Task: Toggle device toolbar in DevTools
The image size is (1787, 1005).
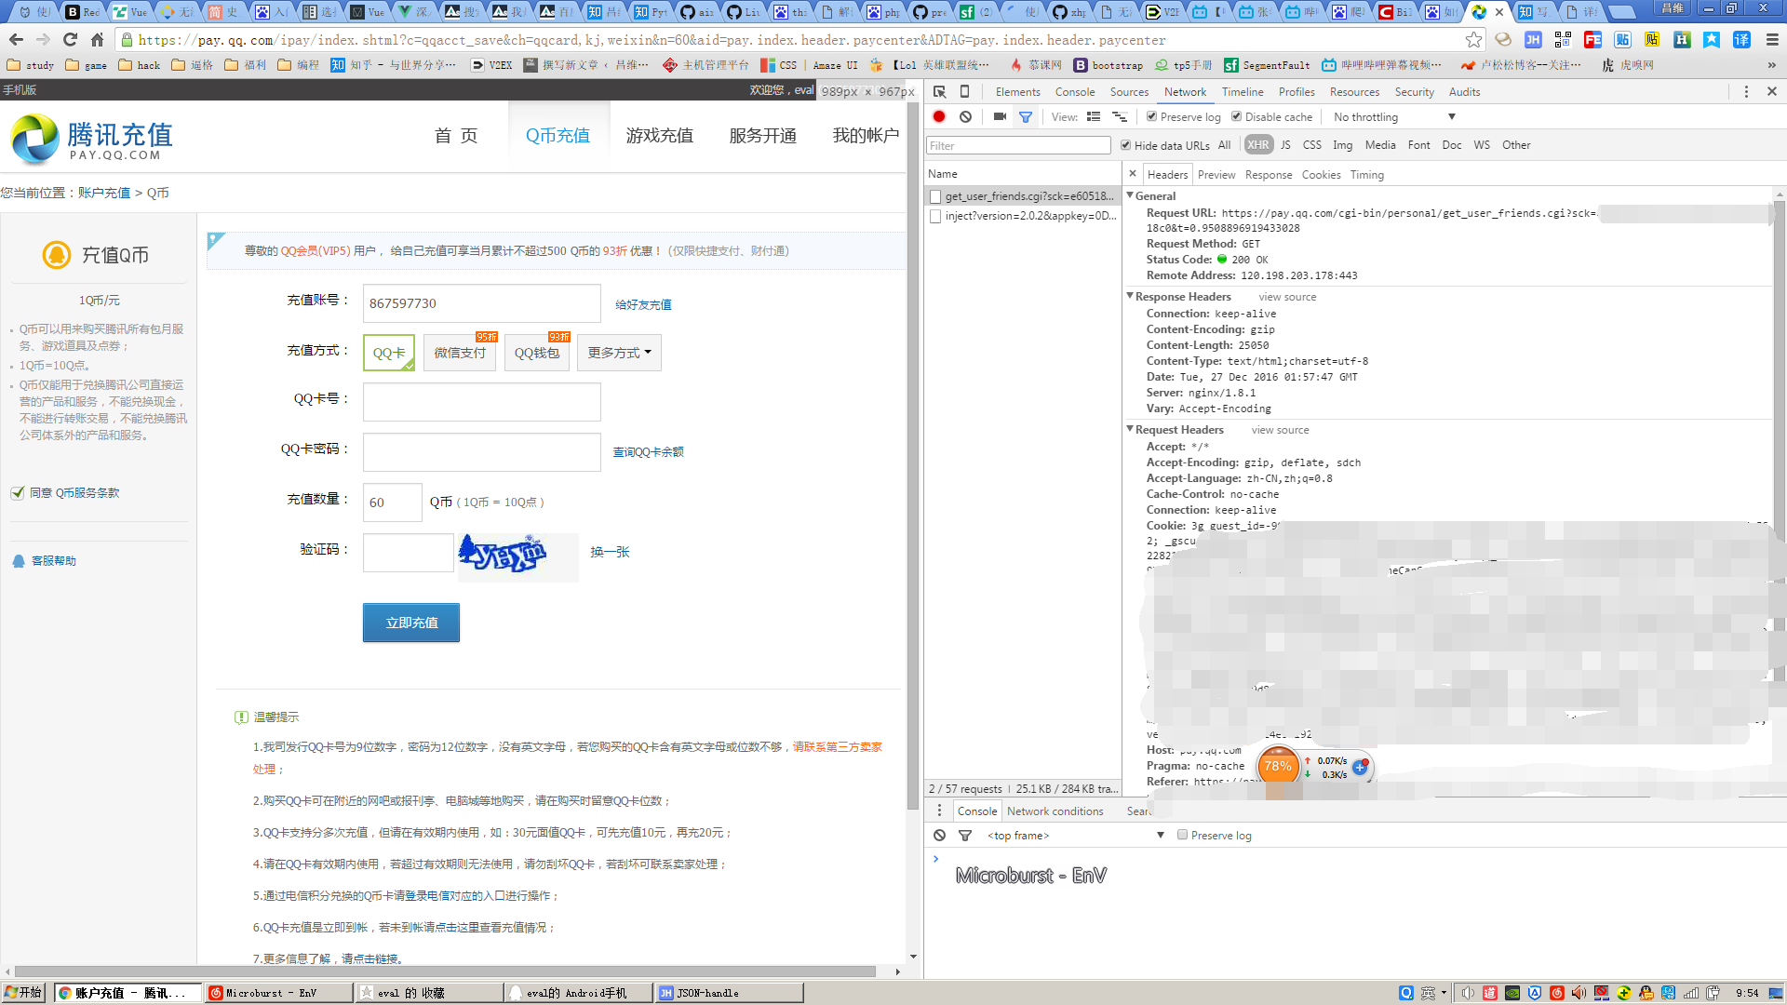Action: pos(964,91)
